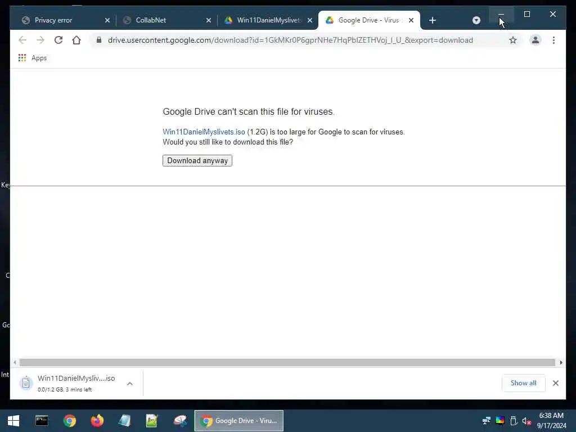Go to home page via house icon

coord(76,40)
